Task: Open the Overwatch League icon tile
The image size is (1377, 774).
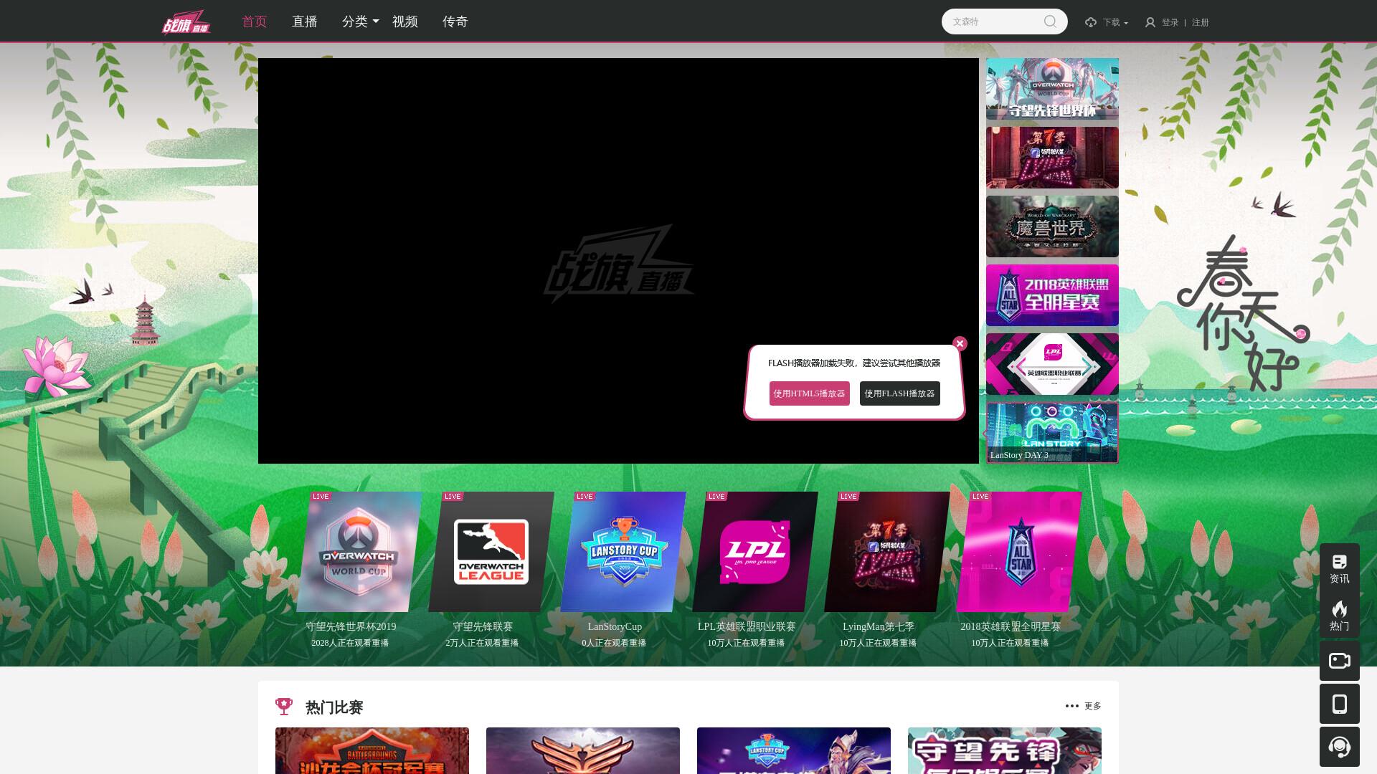Action: tap(491, 552)
